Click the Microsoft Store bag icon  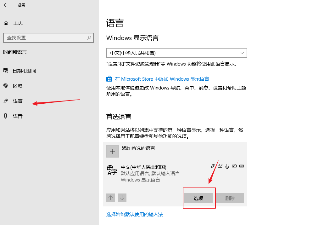pos(109,79)
